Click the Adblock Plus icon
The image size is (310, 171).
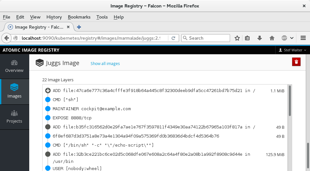point(284,38)
